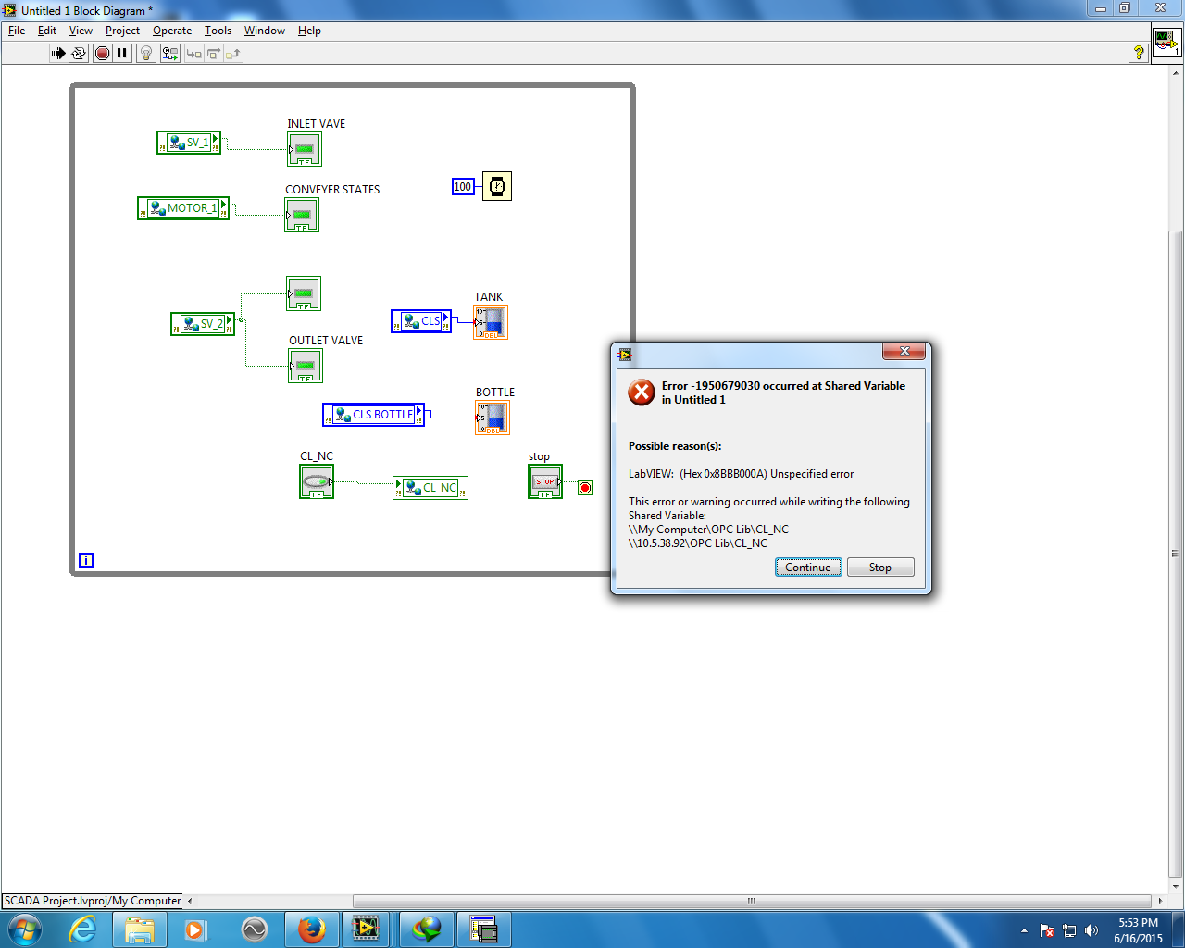Select the CLS BOTTLE shared variable node

pos(374,415)
